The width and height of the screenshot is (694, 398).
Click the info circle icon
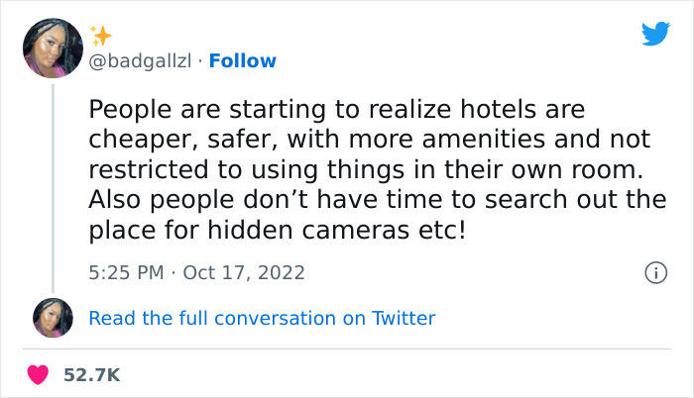654,270
